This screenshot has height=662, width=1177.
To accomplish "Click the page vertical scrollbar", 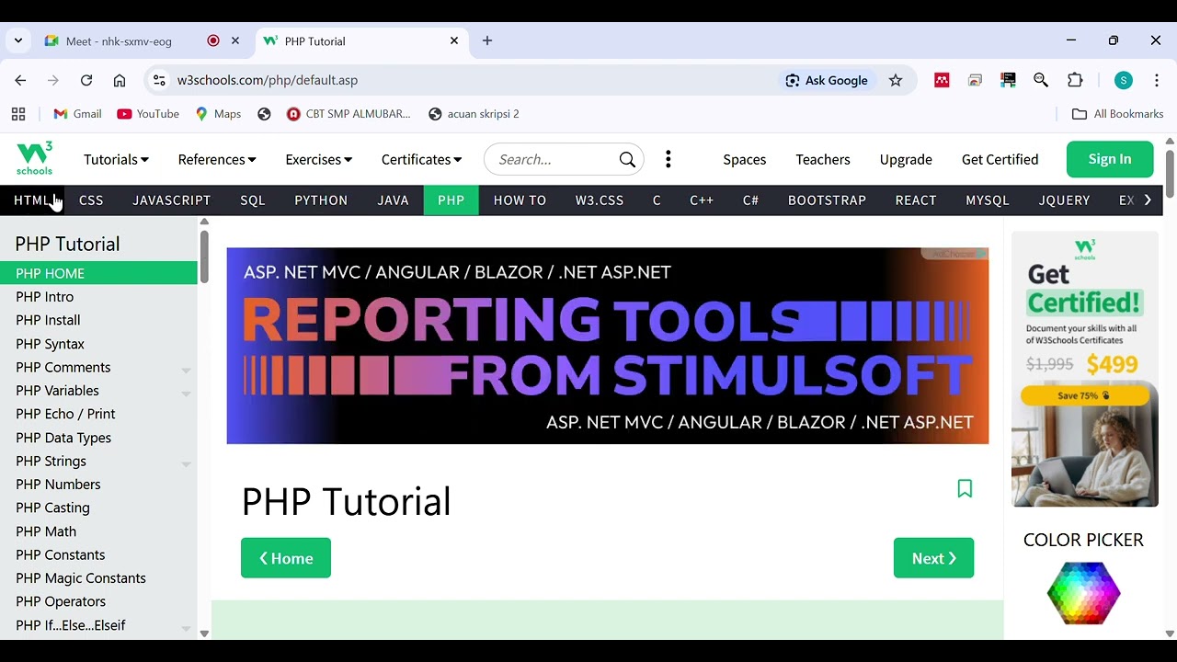I will (x=1170, y=173).
